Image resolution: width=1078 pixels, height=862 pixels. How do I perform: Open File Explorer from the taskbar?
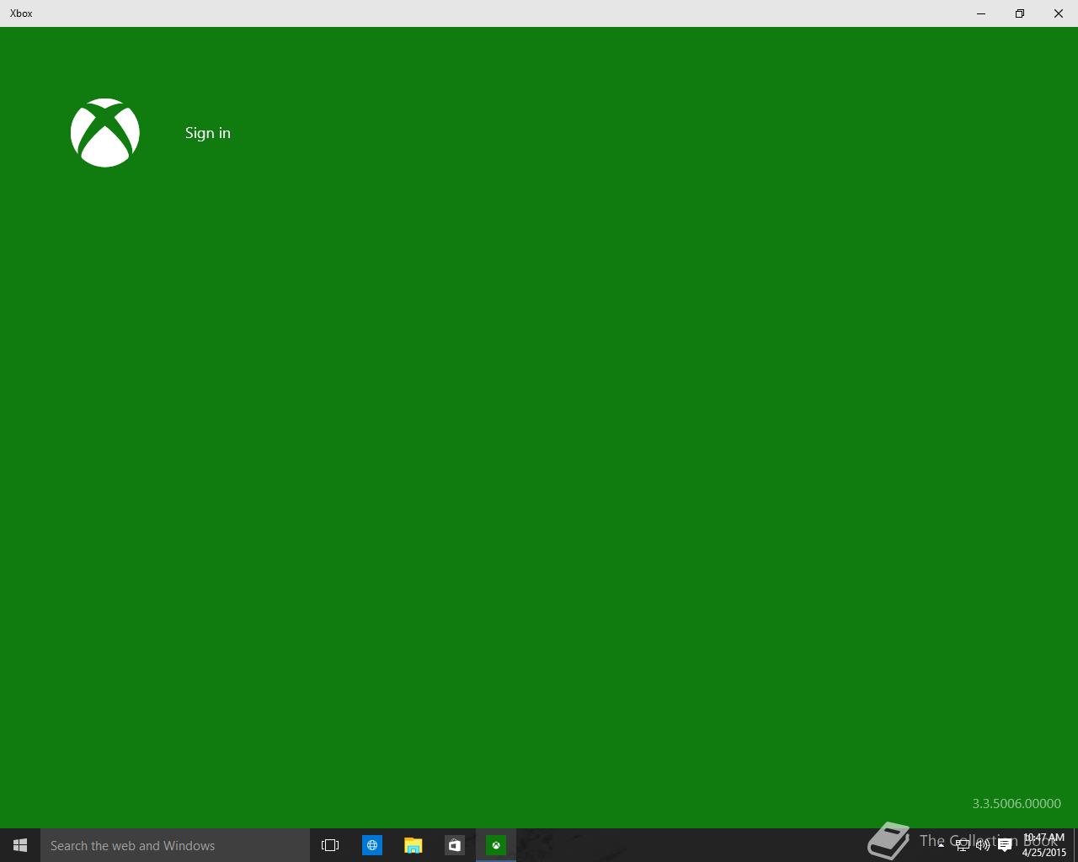pyautogui.click(x=414, y=845)
